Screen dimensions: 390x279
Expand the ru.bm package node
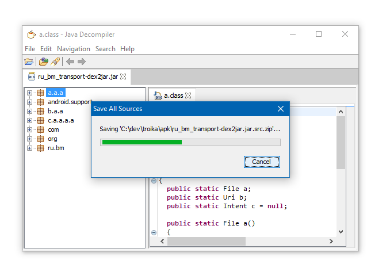(29, 148)
